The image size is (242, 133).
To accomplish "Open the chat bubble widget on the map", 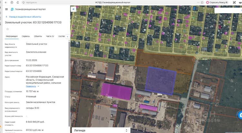I will [x=240, y=115].
